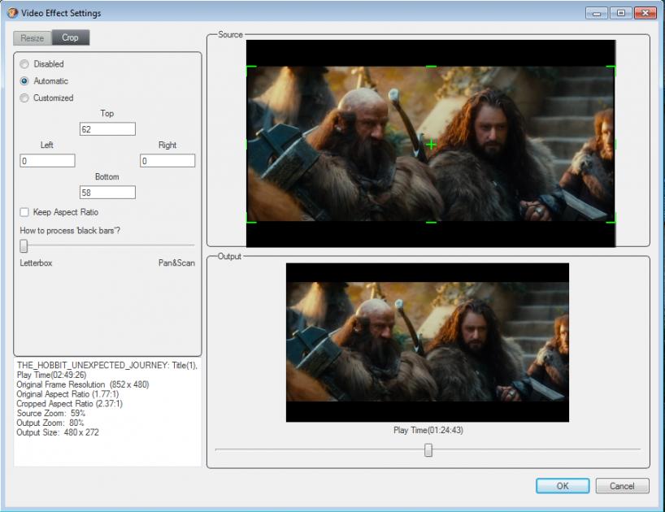Screen dimensions: 665x512
Task: Click the Video Effect Settings app icon
Action: 13,13
